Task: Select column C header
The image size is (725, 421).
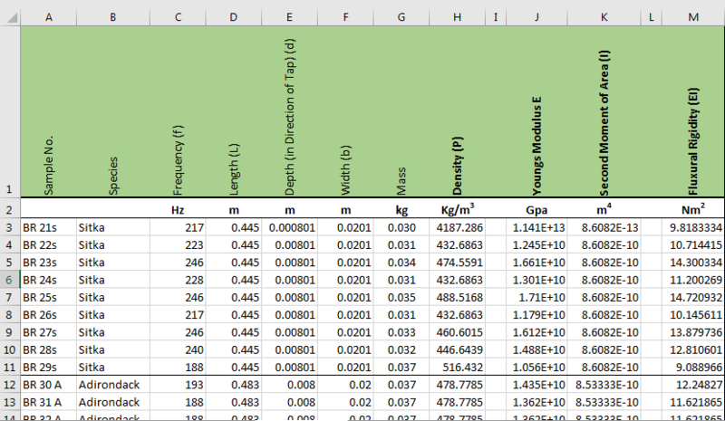Action: 178,17
